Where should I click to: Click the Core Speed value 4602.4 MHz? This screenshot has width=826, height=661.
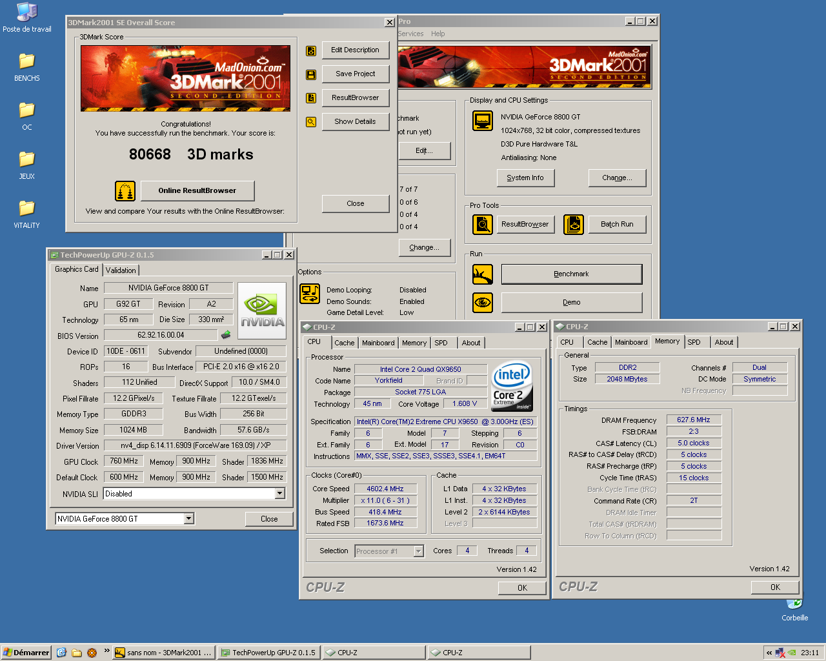point(385,489)
